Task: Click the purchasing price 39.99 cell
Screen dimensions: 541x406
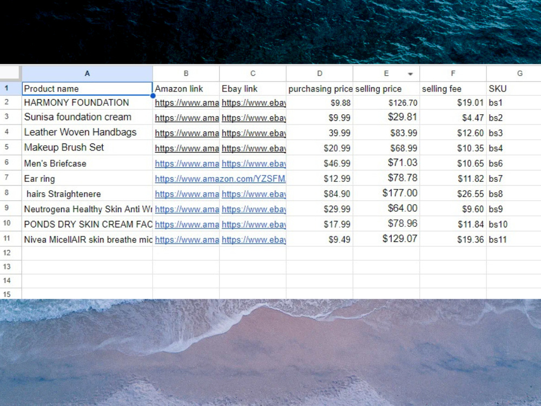Action: click(x=320, y=133)
